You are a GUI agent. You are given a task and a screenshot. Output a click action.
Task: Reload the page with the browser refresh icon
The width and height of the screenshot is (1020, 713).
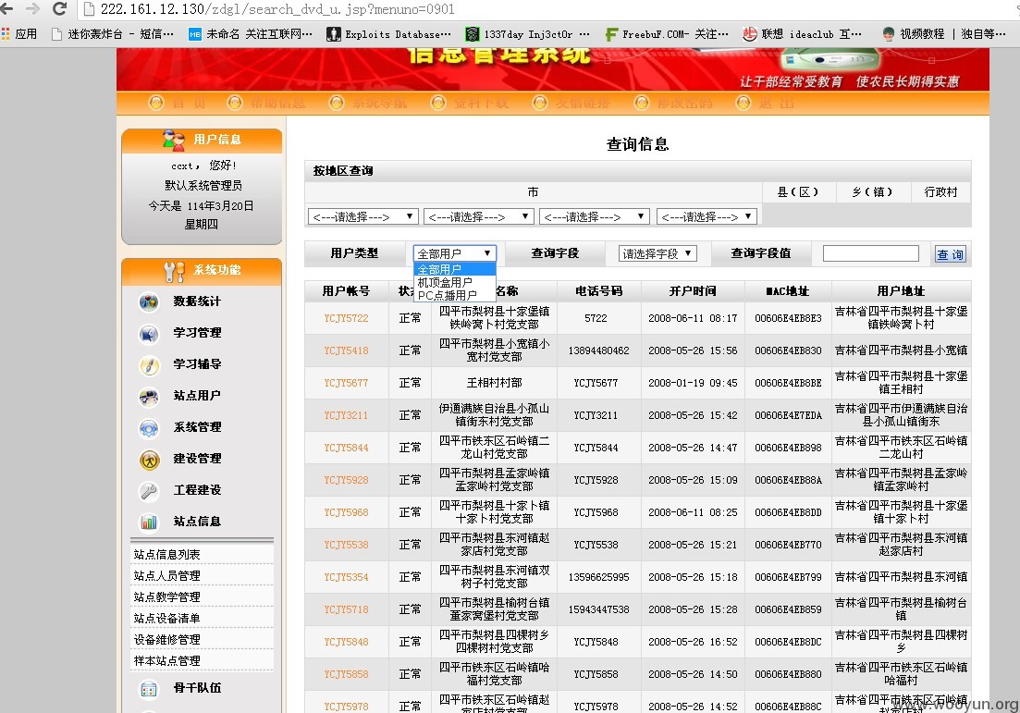click(59, 9)
